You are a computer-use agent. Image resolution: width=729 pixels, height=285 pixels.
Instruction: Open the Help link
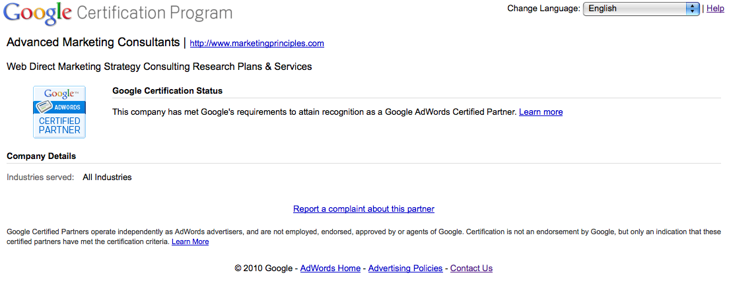715,9
